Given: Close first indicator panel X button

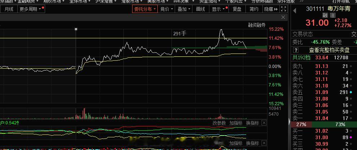Looking at the screenshot, I should pyautogui.click(x=264, y=123).
